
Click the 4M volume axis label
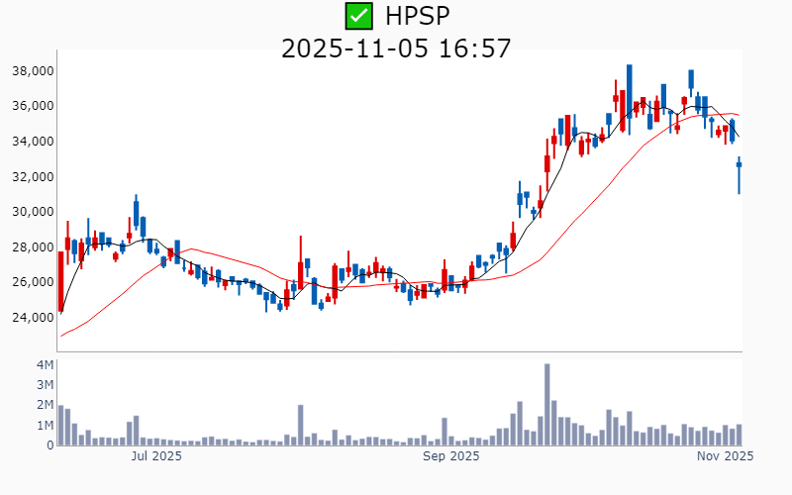pos(45,365)
